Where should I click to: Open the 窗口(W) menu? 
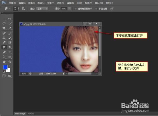coord(99,3)
